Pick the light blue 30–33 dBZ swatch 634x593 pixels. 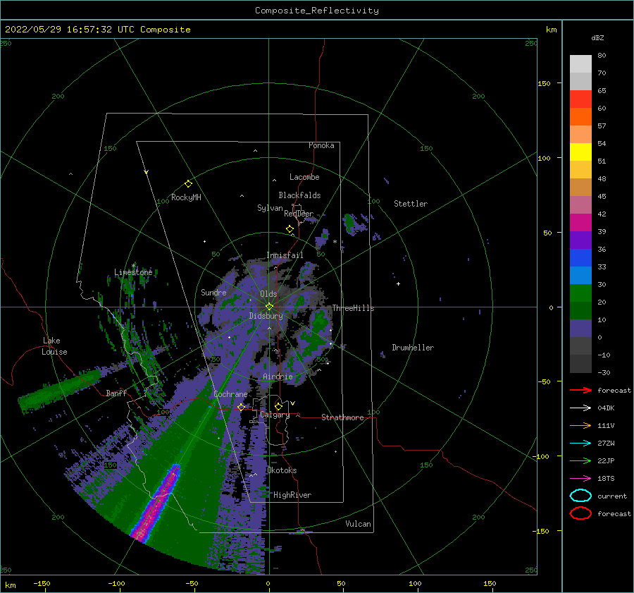point(580,276)
